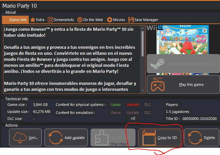Image resolution: width=220 pixels, height=155 pixels.
Task: Click Game label in emulation row
Action: pos(116,113)
